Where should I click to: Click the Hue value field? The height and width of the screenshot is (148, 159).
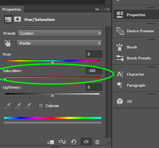pos(94,54)
